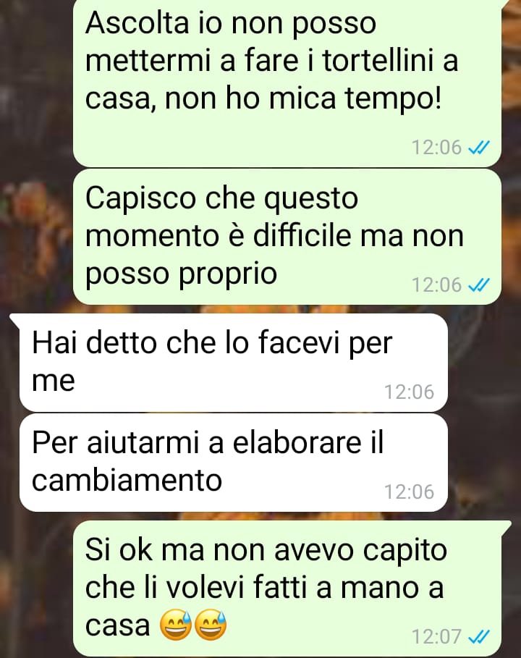The height and width of the screenshot is (658, 521).
Task: Click the bubble tail of 'Hai detto' message
Action: coord(15,320)
